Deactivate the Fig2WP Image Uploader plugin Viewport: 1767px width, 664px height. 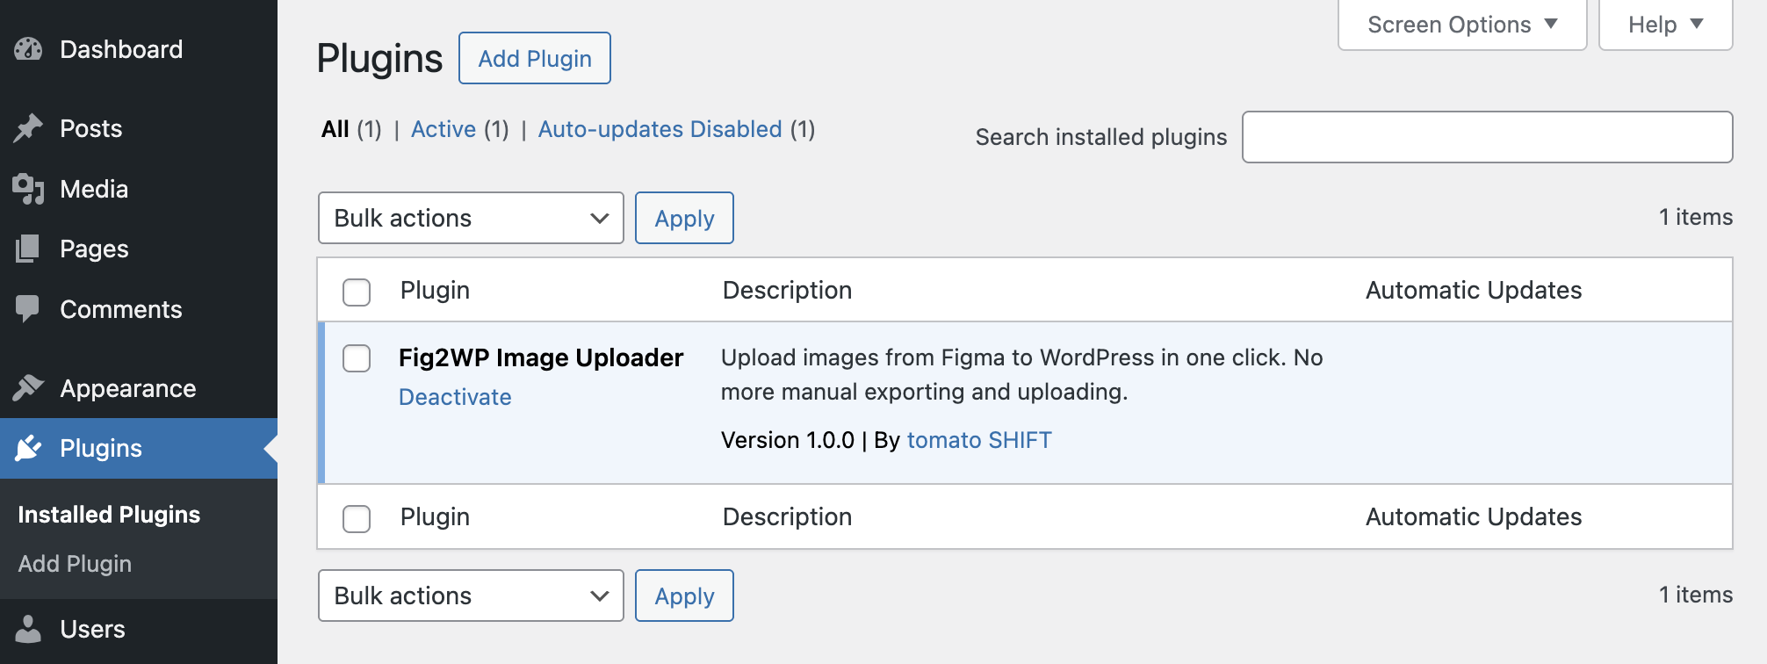tap(455, 397)
